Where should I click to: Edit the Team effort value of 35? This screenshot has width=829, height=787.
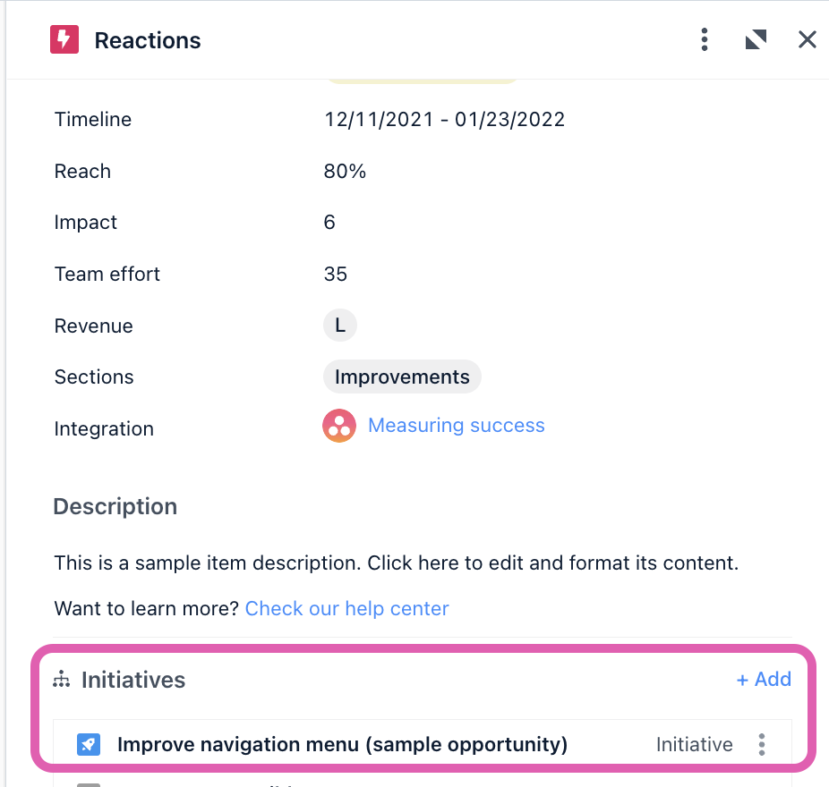tap(335, 274)
